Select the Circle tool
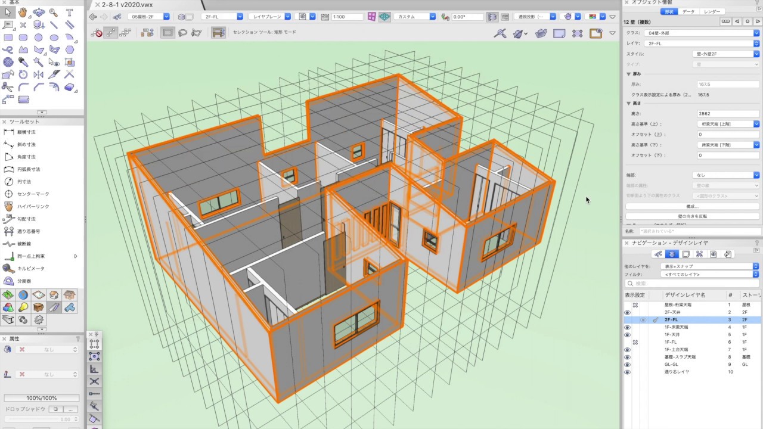Viewport: 763px width, 429px height. [39, 38]
